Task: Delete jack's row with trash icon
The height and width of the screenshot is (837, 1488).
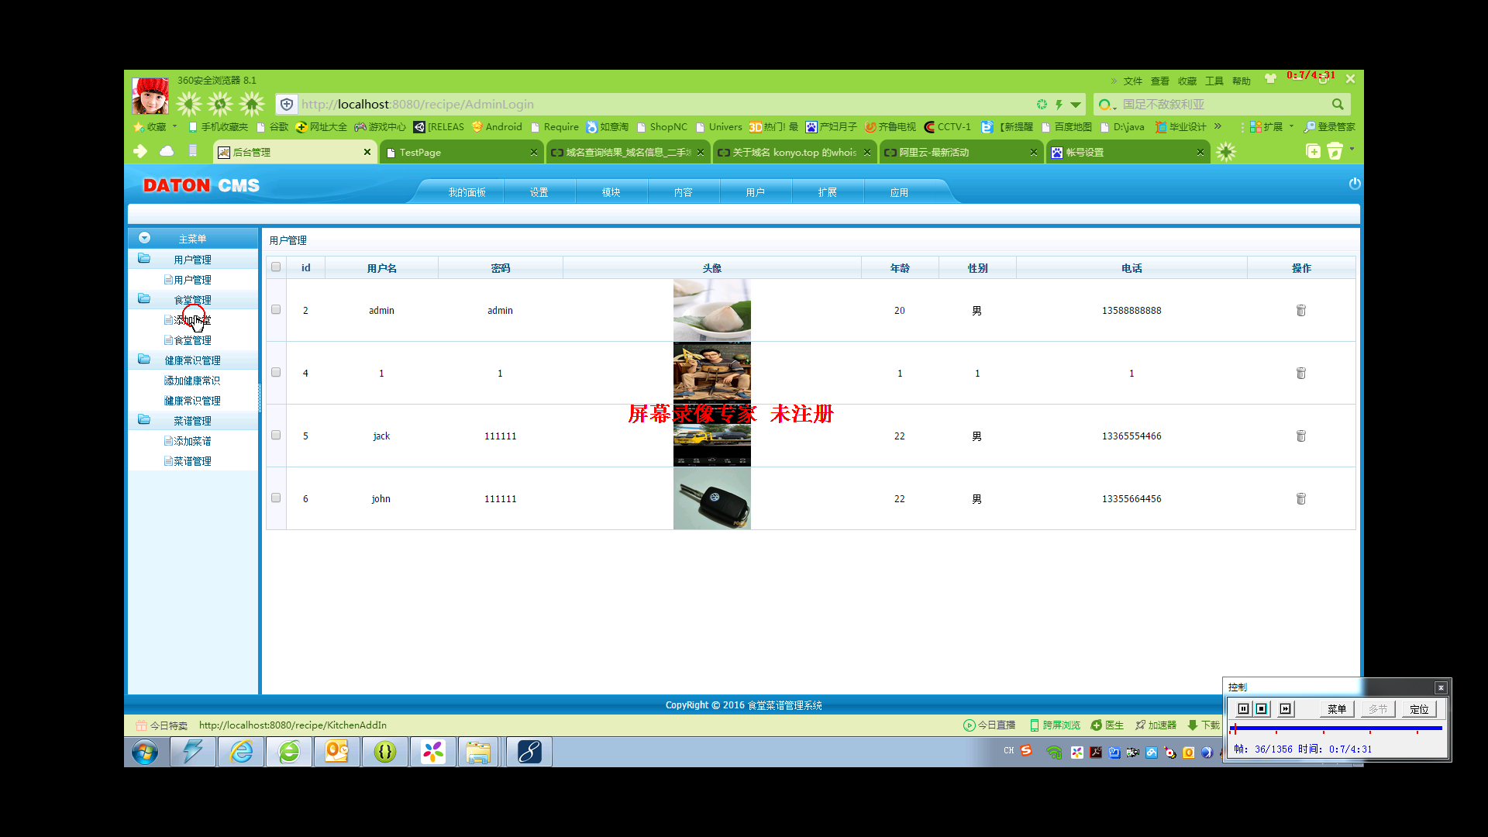Action: click(1301, 436)
